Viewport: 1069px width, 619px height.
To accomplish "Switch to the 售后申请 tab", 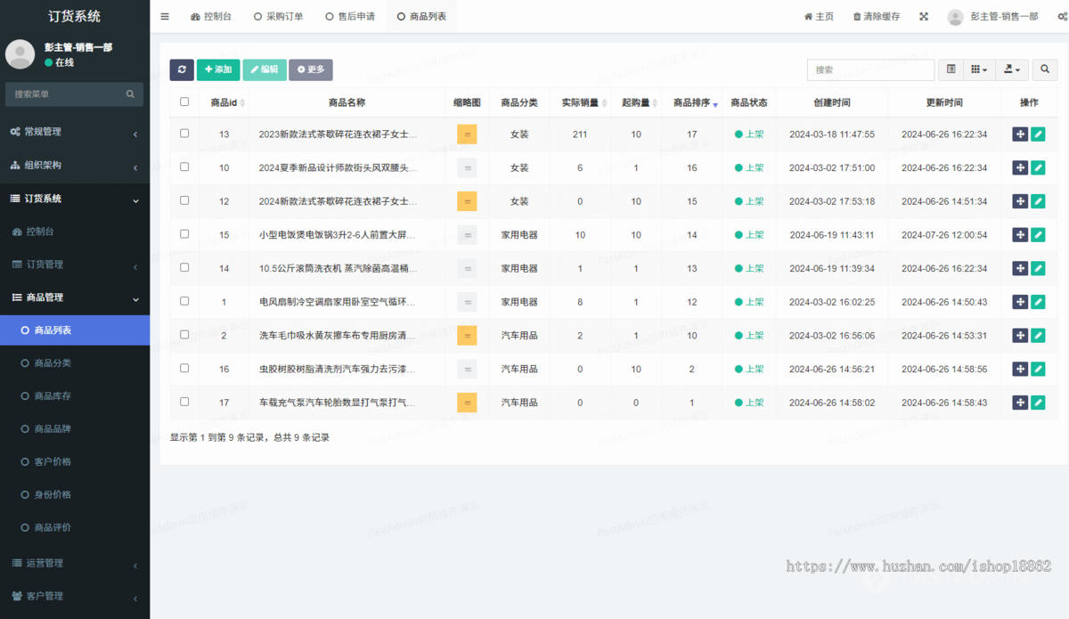I will tap(351, 15).
